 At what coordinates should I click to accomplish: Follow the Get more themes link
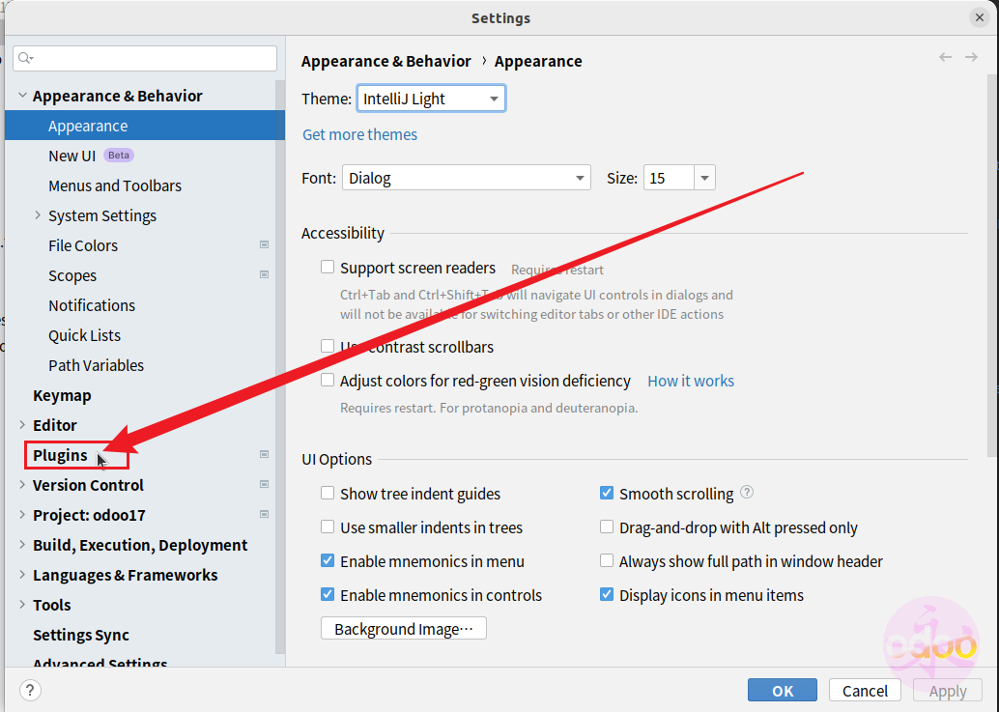point(360,134)
